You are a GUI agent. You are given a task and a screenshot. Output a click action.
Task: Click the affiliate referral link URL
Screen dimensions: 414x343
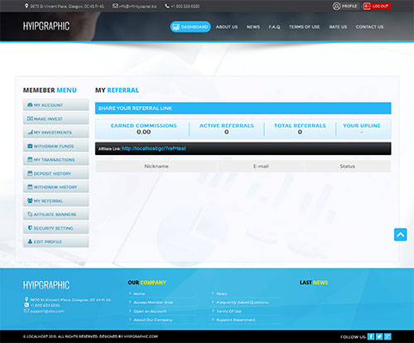154,148
